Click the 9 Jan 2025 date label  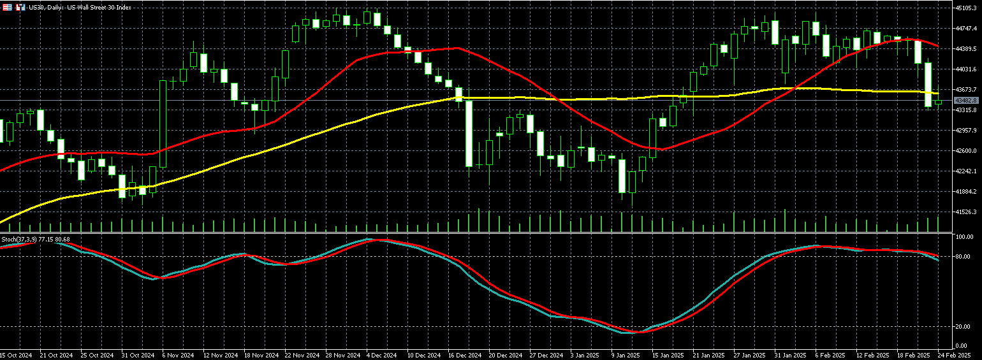pos(626,354)
